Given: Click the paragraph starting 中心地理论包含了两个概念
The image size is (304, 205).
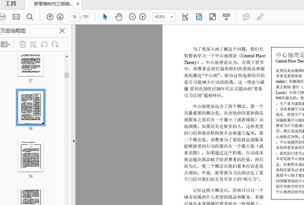Looking at the screenshot, I should (x=223, y=143).
